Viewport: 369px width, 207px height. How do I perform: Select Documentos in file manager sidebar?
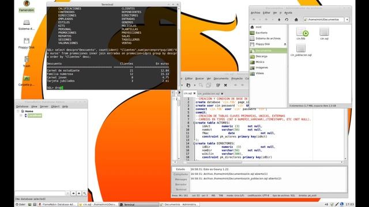point(268,51)
